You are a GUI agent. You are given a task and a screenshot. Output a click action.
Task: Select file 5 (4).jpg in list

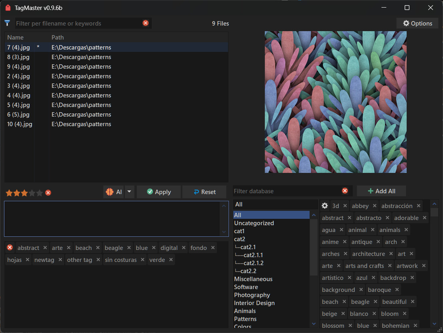coord(19,105)
